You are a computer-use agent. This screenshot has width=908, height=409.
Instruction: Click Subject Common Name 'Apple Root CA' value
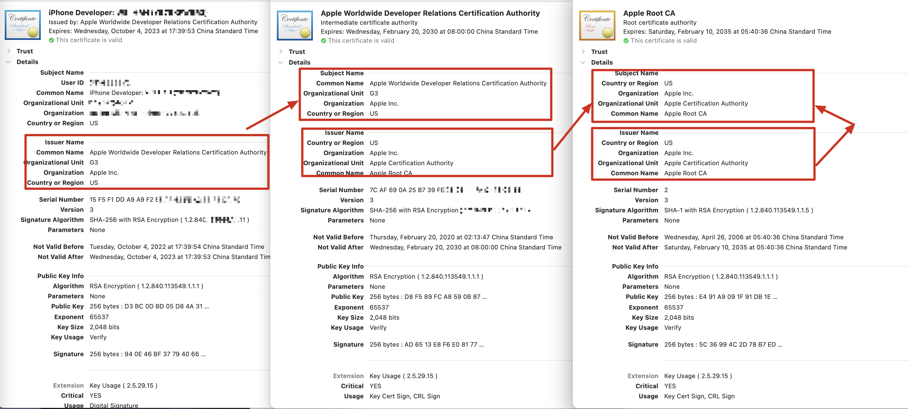(x=685, y=113)
